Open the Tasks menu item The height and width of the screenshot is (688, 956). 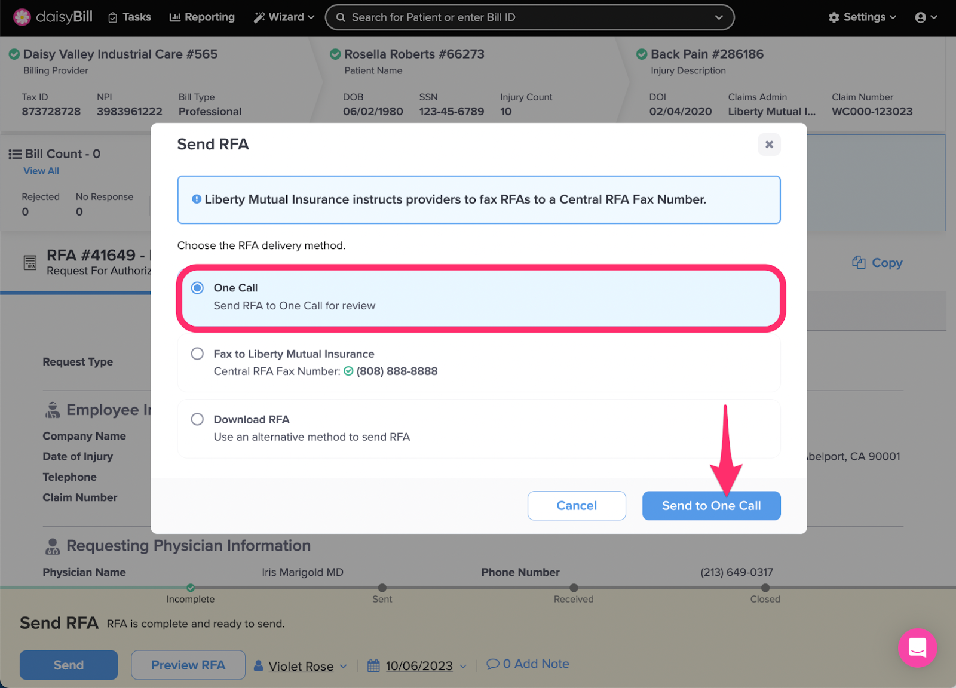tap(130, 17)
